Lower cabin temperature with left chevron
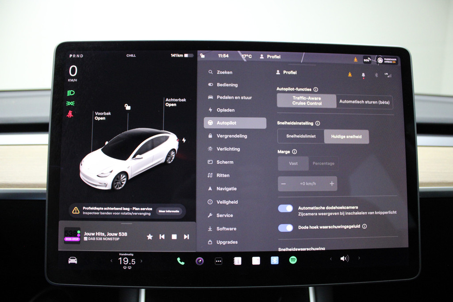This screenshot has height=302, width=453. (x=111, y=261)
